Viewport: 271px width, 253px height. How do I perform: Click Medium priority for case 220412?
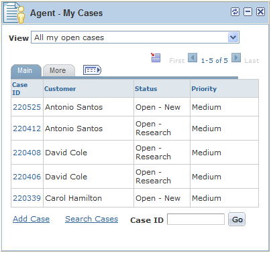tap(207, 129)
